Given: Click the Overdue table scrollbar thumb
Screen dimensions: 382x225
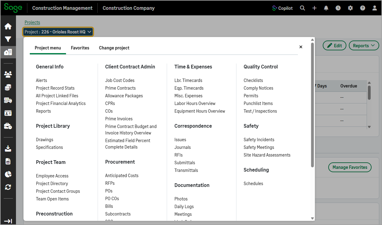Looking at the screenshot, I should 369,92.
